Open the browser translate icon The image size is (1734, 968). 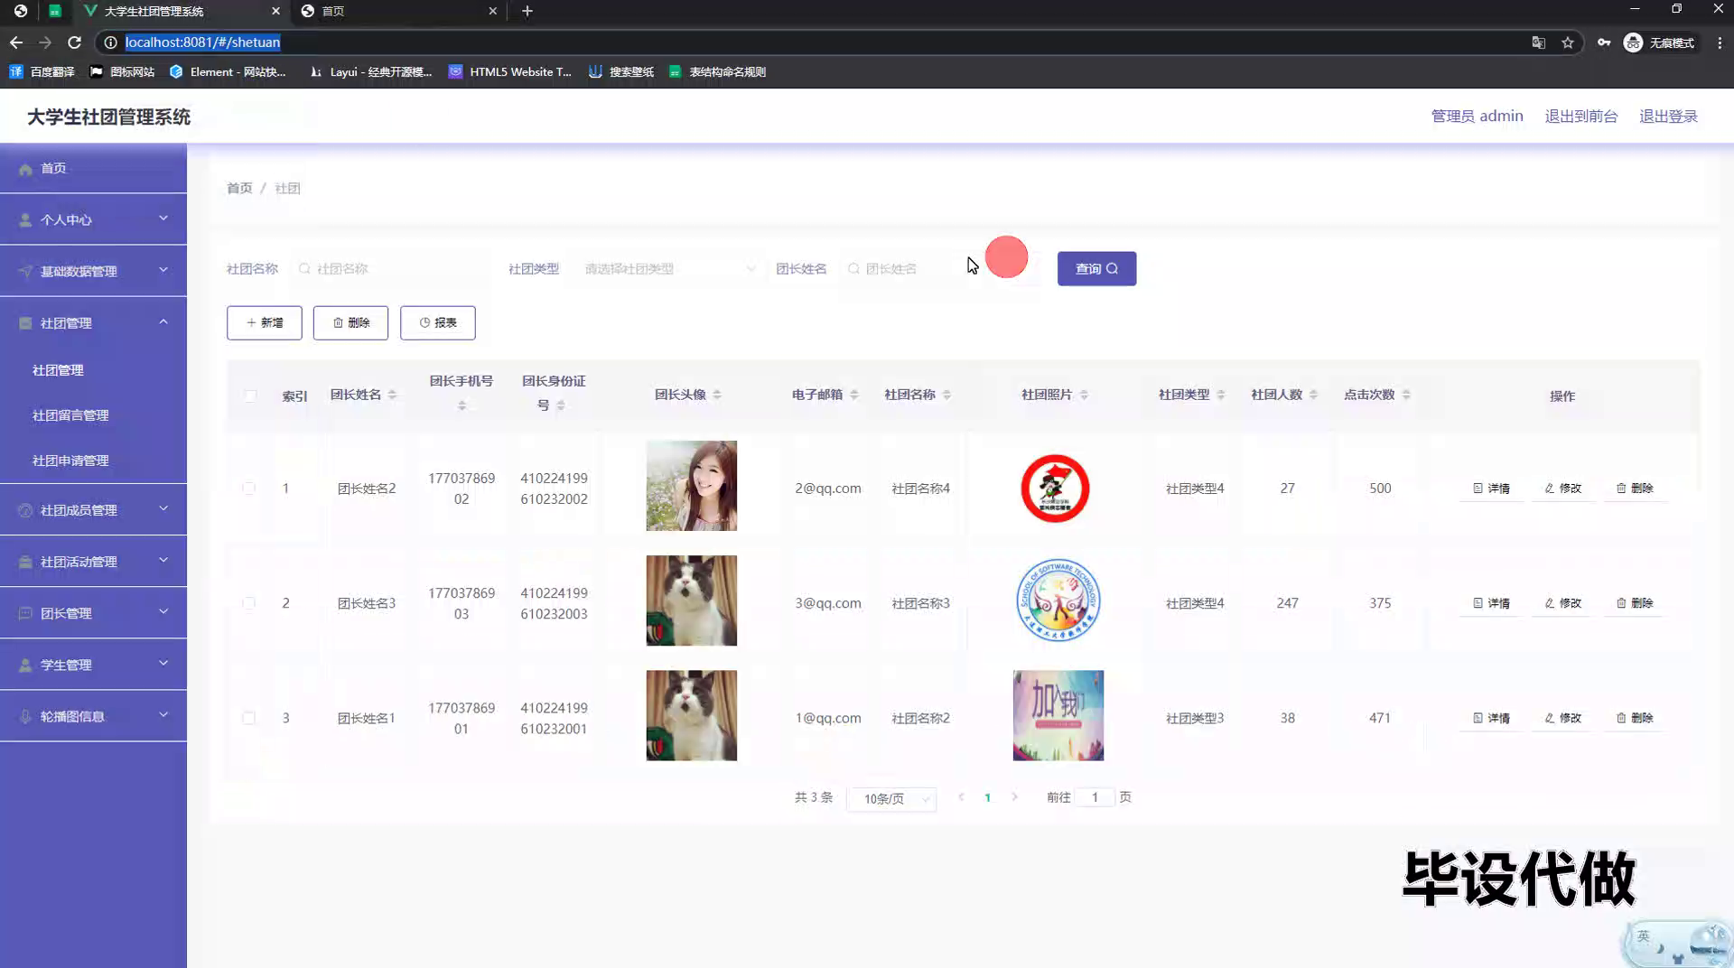click(1539, 42)
